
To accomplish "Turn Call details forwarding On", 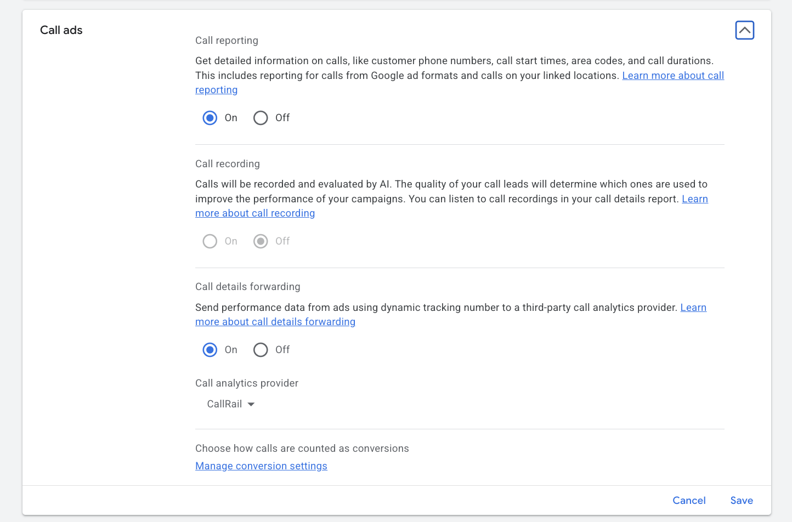I will coord(210,350).
